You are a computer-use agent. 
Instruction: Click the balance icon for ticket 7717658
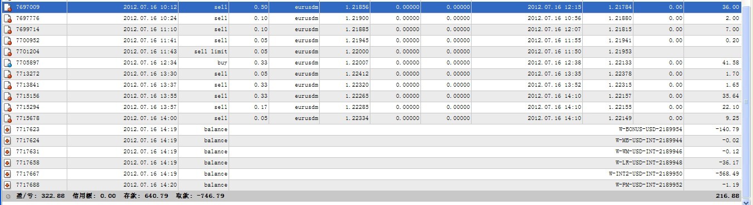click(x=8, y=163)
